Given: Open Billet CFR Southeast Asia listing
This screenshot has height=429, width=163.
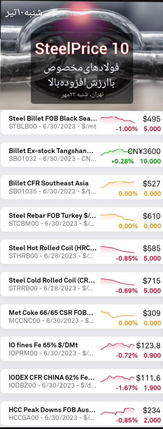Looking at the screenshot, I should (x=81, y=187).
